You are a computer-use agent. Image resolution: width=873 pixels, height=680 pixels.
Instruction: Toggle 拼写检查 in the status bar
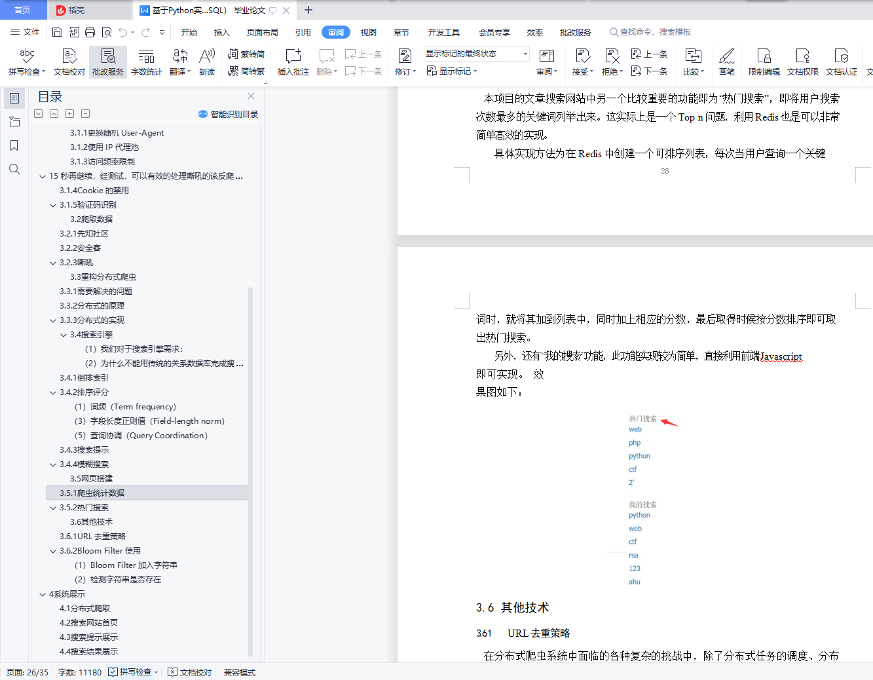click(134, 672)
